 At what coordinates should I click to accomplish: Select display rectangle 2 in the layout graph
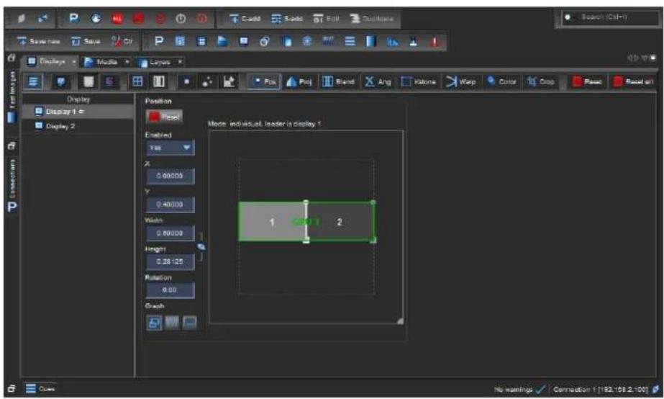coord(340,222)
